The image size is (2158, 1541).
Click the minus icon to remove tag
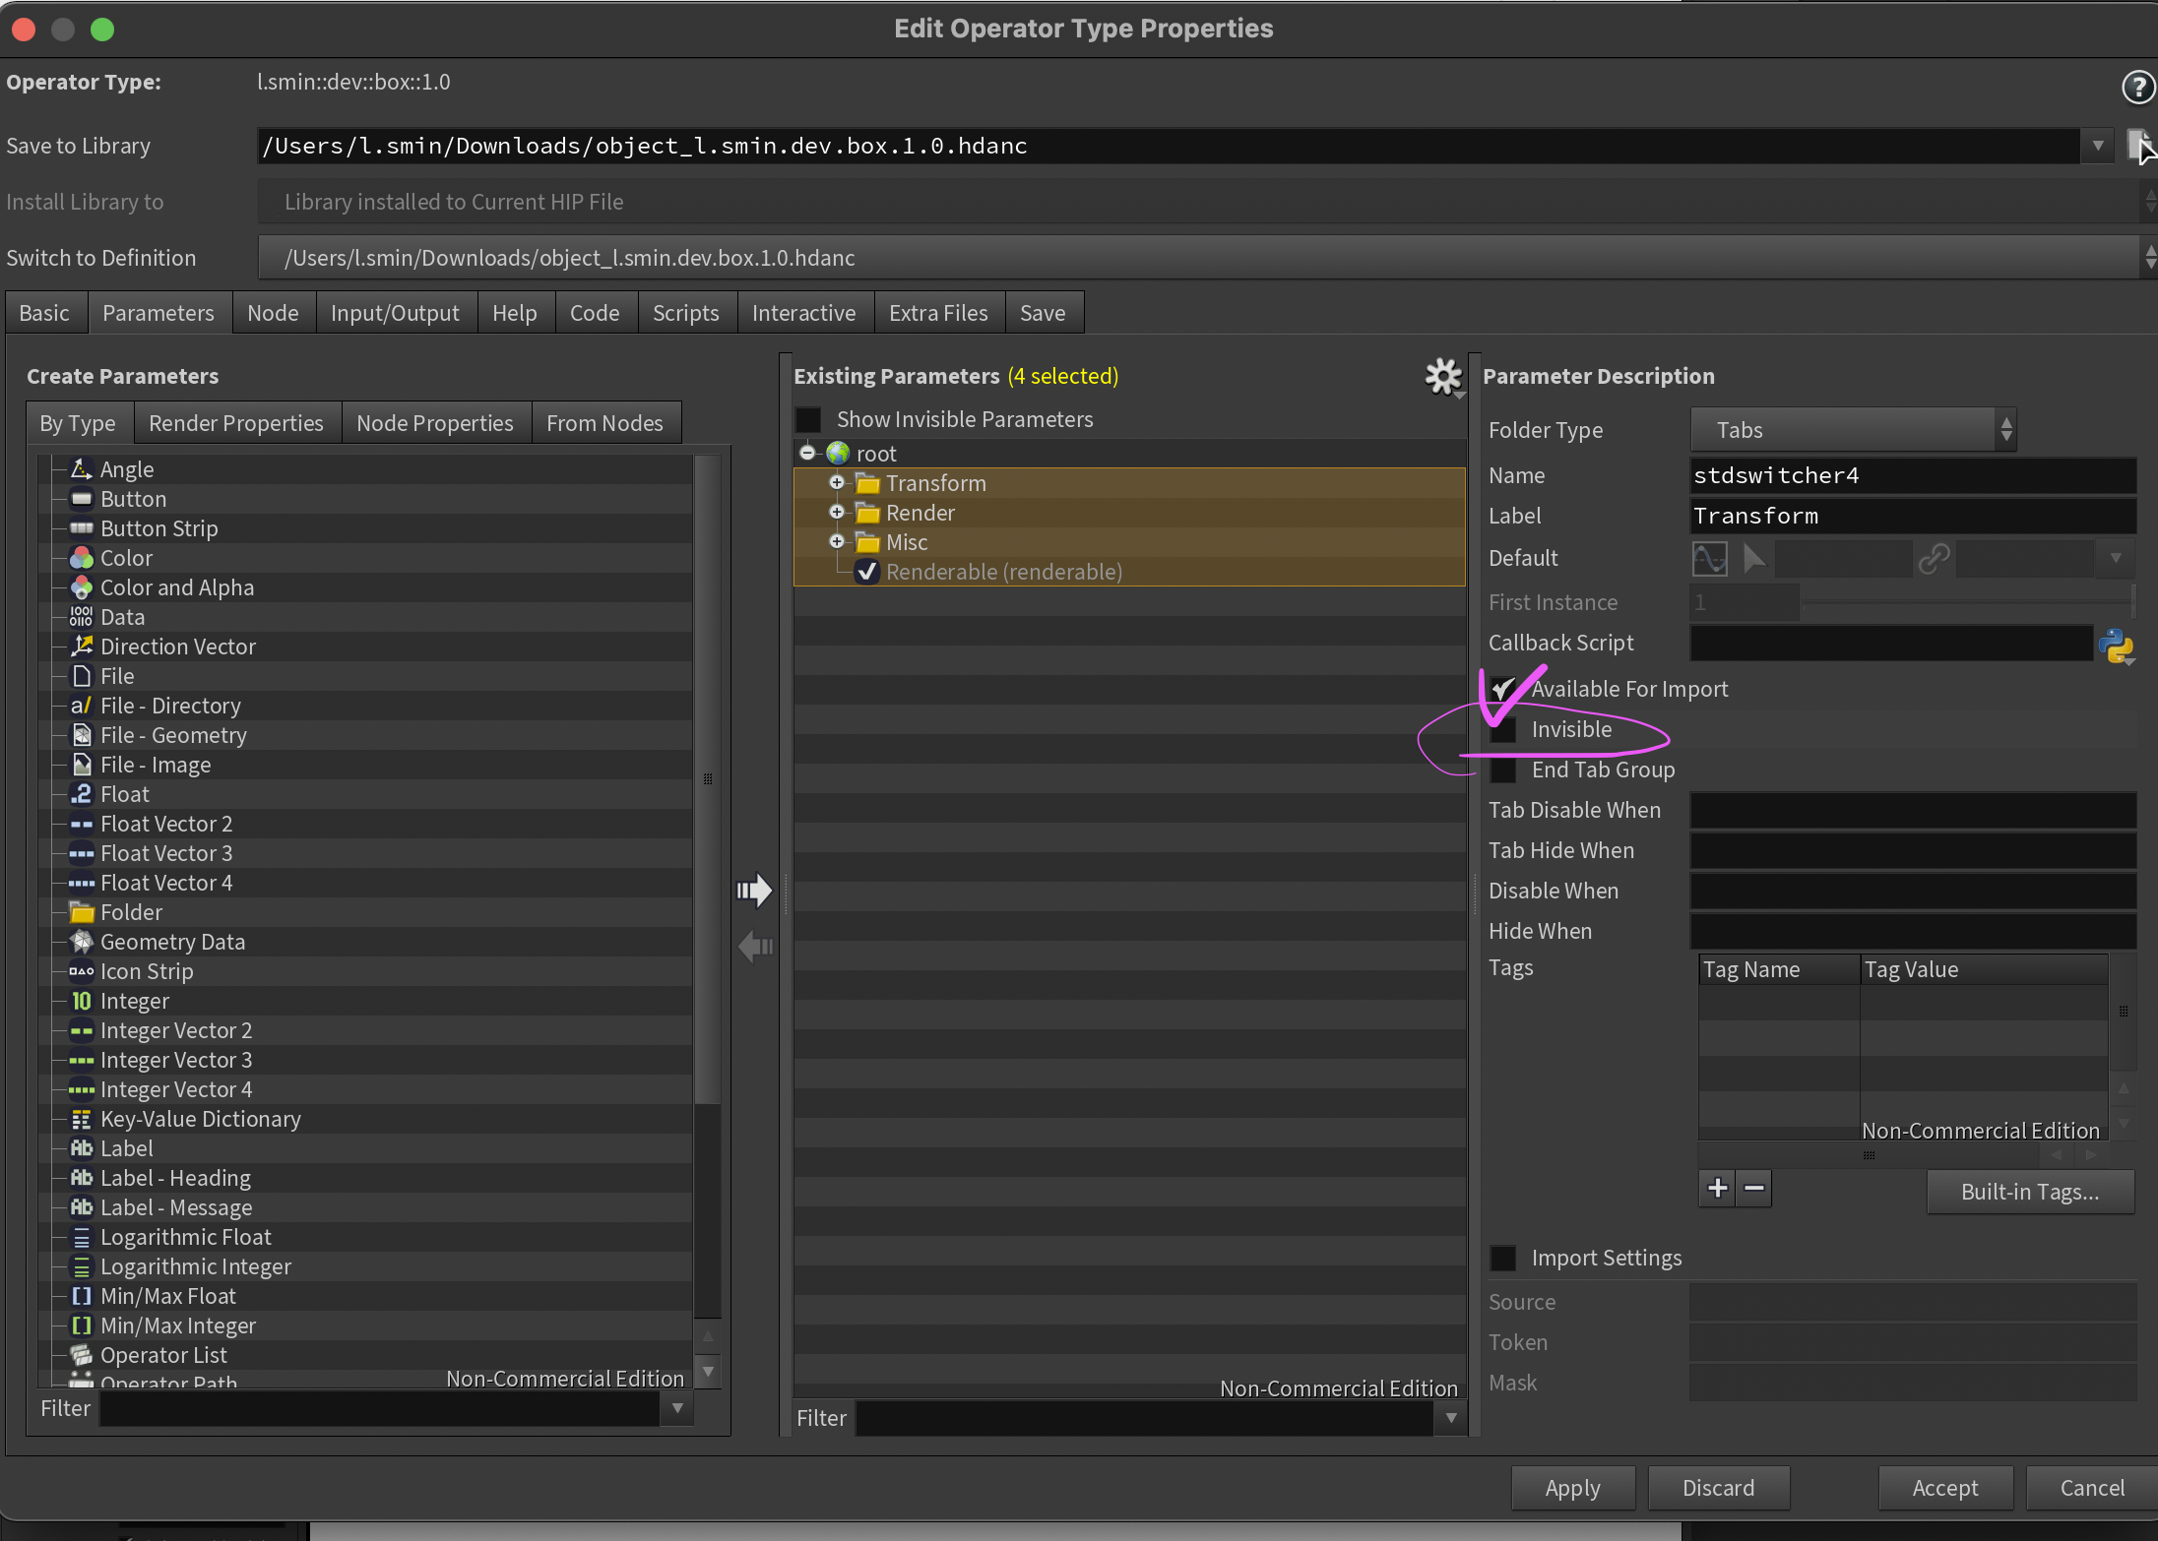tap(1754, 1189)
